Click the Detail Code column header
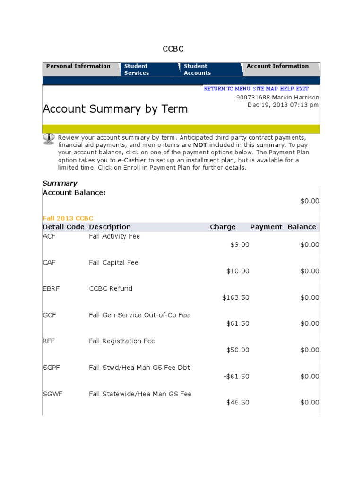The image size is (363, 485). pos(64,227)
